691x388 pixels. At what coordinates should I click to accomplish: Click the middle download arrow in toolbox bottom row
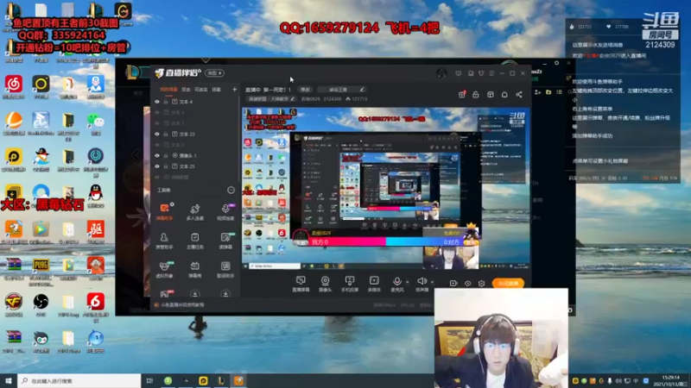coord(195,294)
